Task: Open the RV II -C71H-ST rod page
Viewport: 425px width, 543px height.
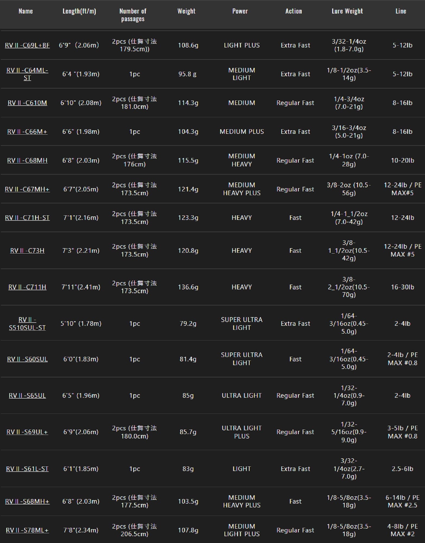Action: [27, 218]
